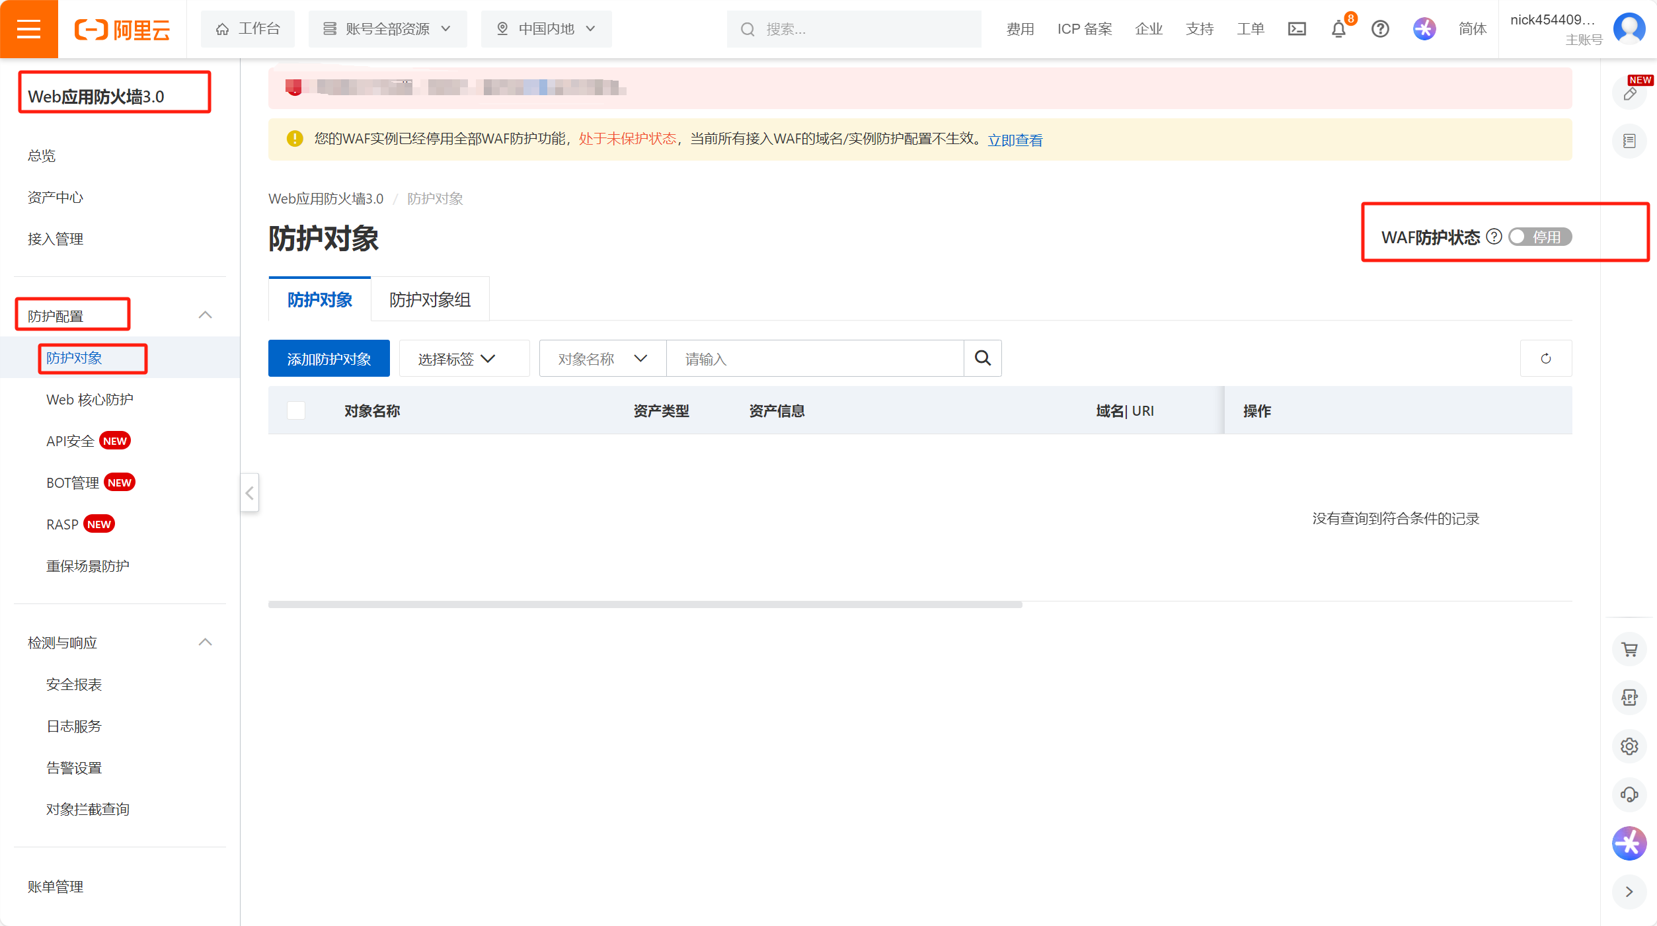Open the API tools icon in right rail
Screen dimensions: 1657x926
pos(1629,697)
